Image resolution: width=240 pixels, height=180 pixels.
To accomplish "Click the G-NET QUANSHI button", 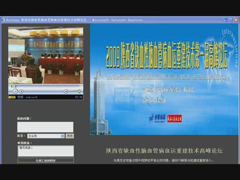I will [x=45, y=160].
